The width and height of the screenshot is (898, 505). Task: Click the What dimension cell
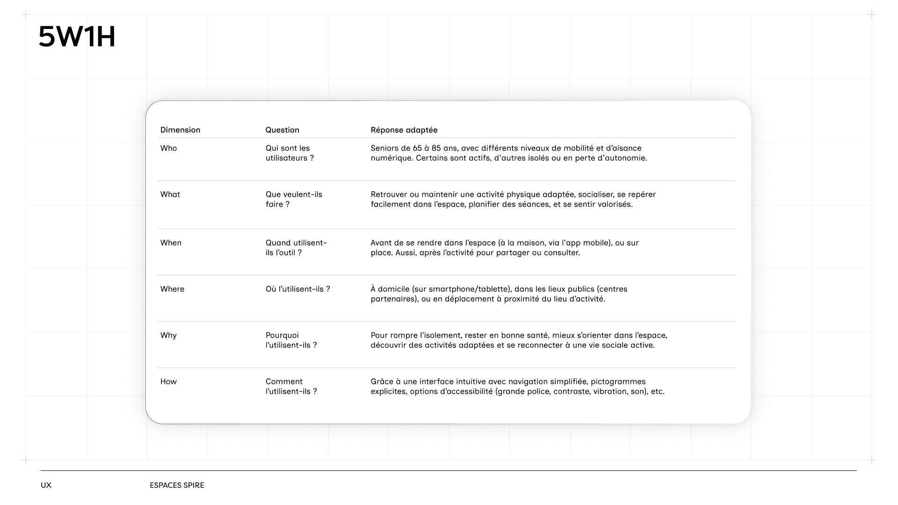170,195
